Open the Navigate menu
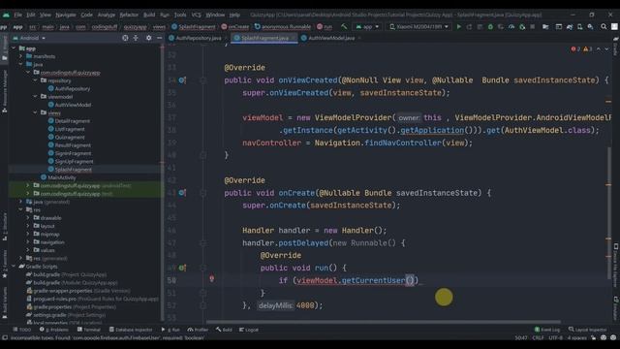Viewport: 620px width, 349px height. click(x=66, y=16)
